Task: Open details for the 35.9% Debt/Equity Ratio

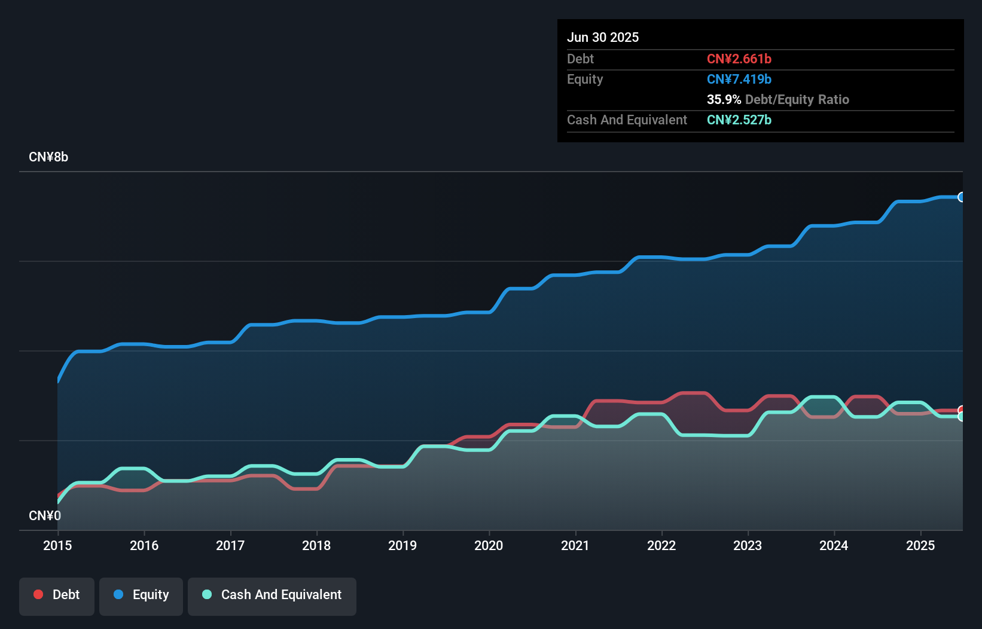Action: click(x=778, y=99)
